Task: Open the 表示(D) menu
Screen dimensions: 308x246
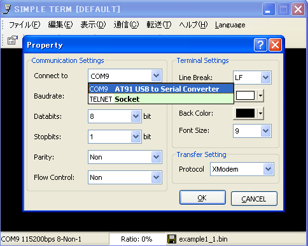Action: tap(93, 25)
